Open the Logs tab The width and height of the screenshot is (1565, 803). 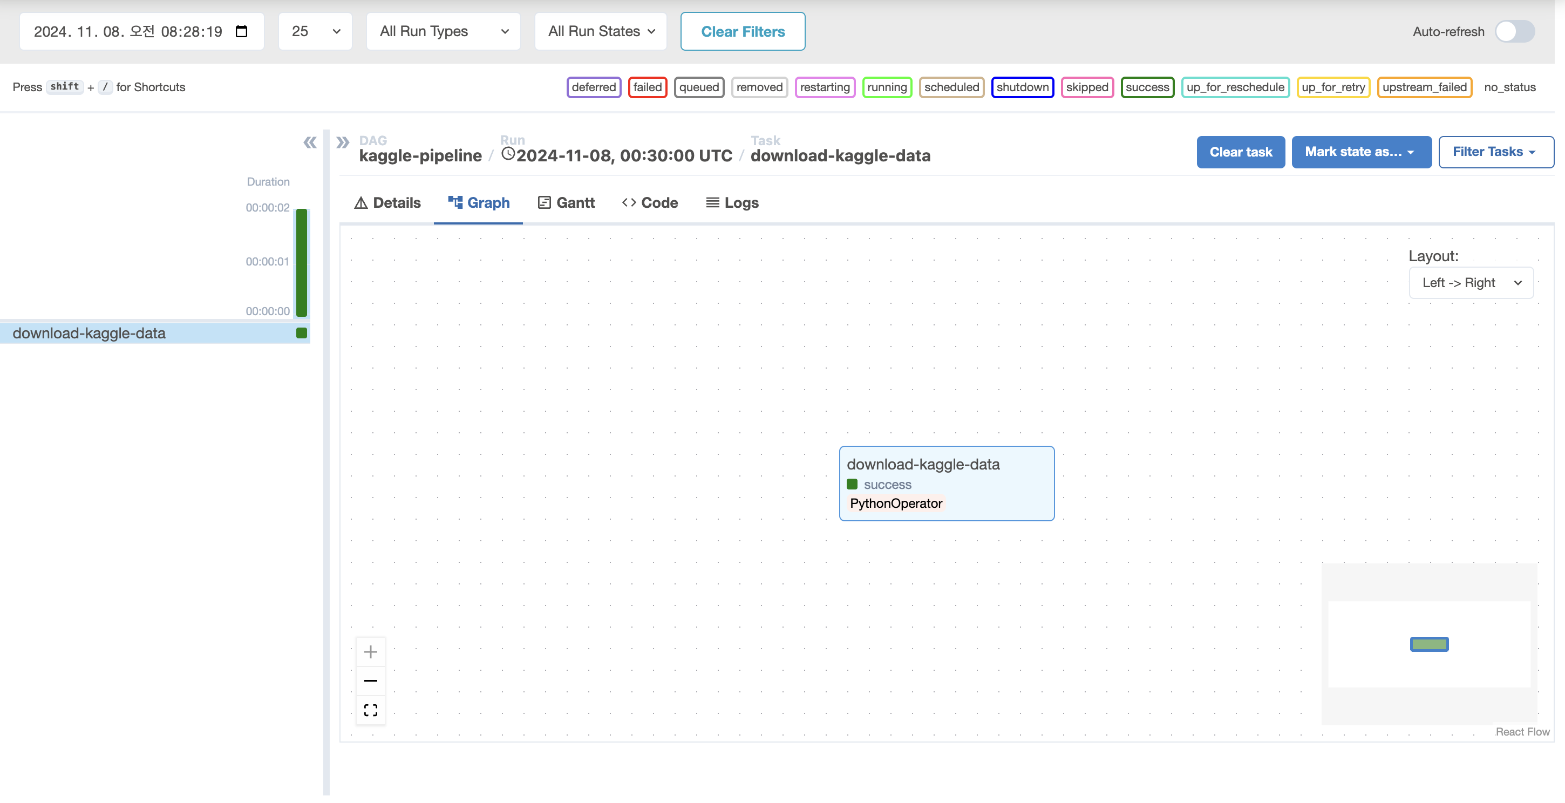tap(732, 202)
